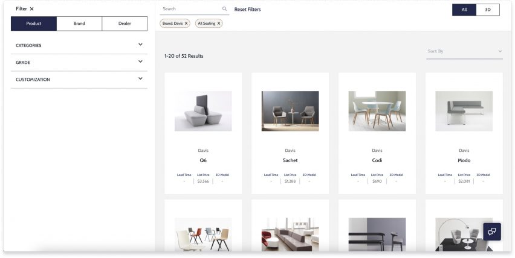The image size is (515, 258).
Task: Open thumbnail with colorful stacking chairs
Action: [203, 234]
